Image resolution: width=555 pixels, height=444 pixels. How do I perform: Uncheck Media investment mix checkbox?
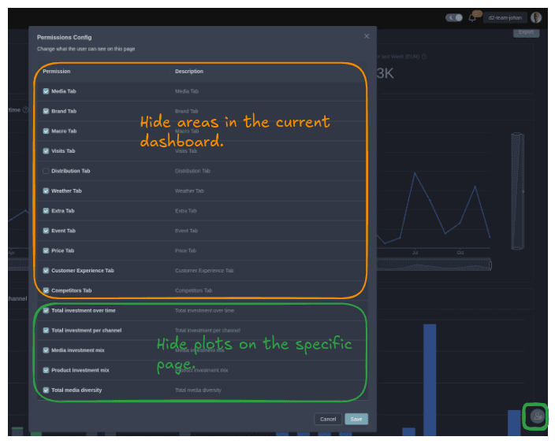pyautogui.click(x=46, y=350)
